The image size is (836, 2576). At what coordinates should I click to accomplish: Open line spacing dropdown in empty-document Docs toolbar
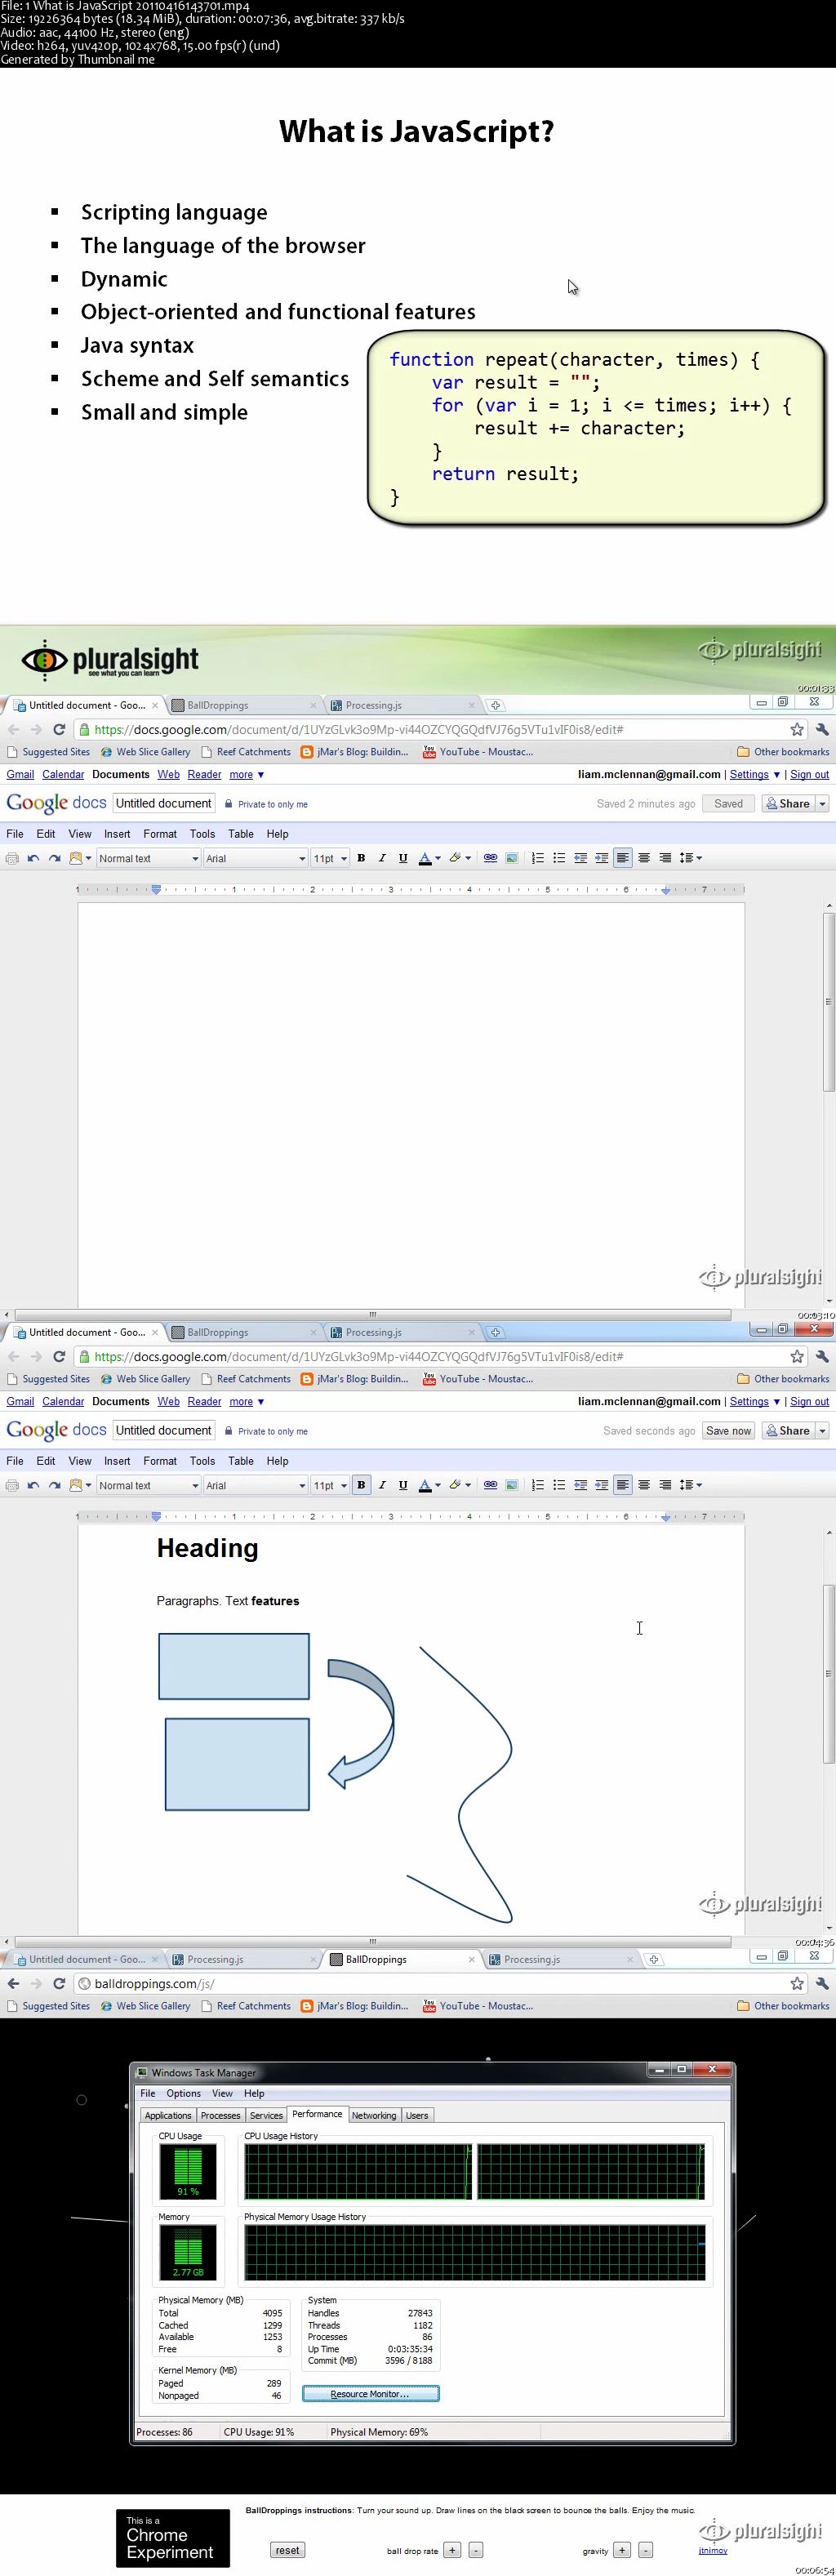(690, 858)
